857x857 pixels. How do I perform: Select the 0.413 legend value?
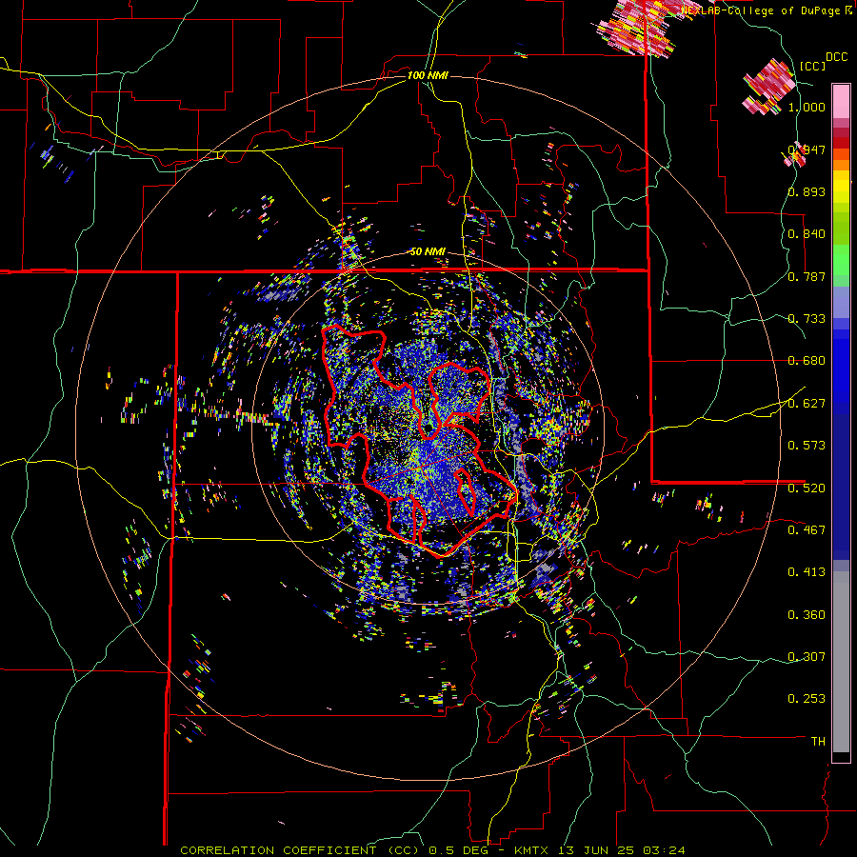pyautogui.click(x=807, y=572)
